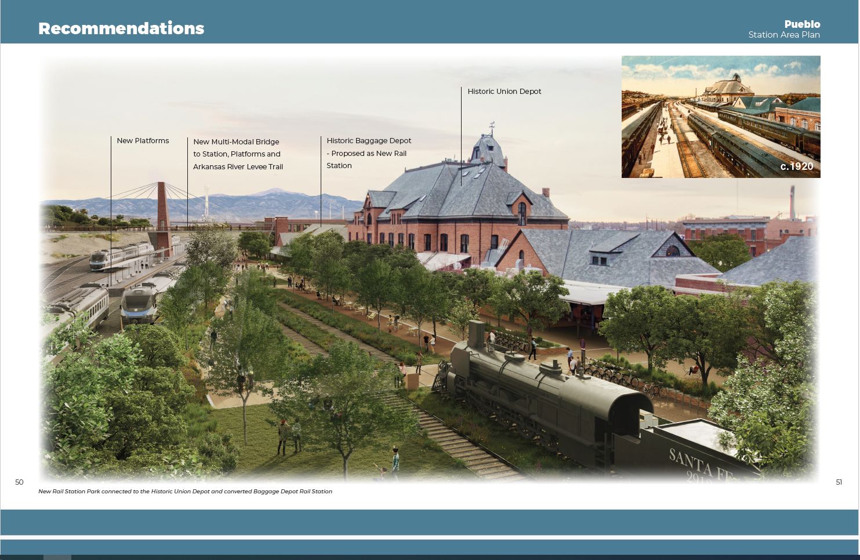Select the New Multi-Modal Bridge annotation text
The height and width of the screenshot is (560, 860).
pyautogui.click(x=238, y=154)
